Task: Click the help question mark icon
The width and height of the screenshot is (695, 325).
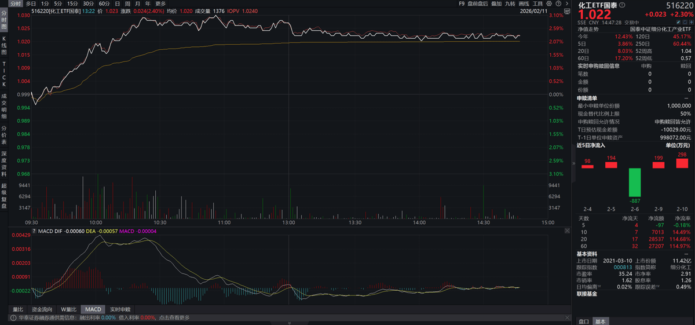Action: pyautogui.click(x=558, y=3)
